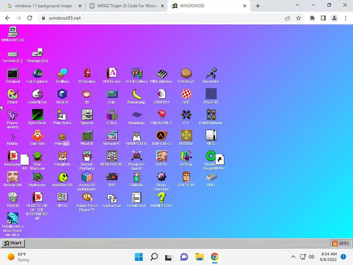Image resolution: width=353 pixels, height=265 pixels.
Task: Open a new browser tab
Action: [258, 6]
